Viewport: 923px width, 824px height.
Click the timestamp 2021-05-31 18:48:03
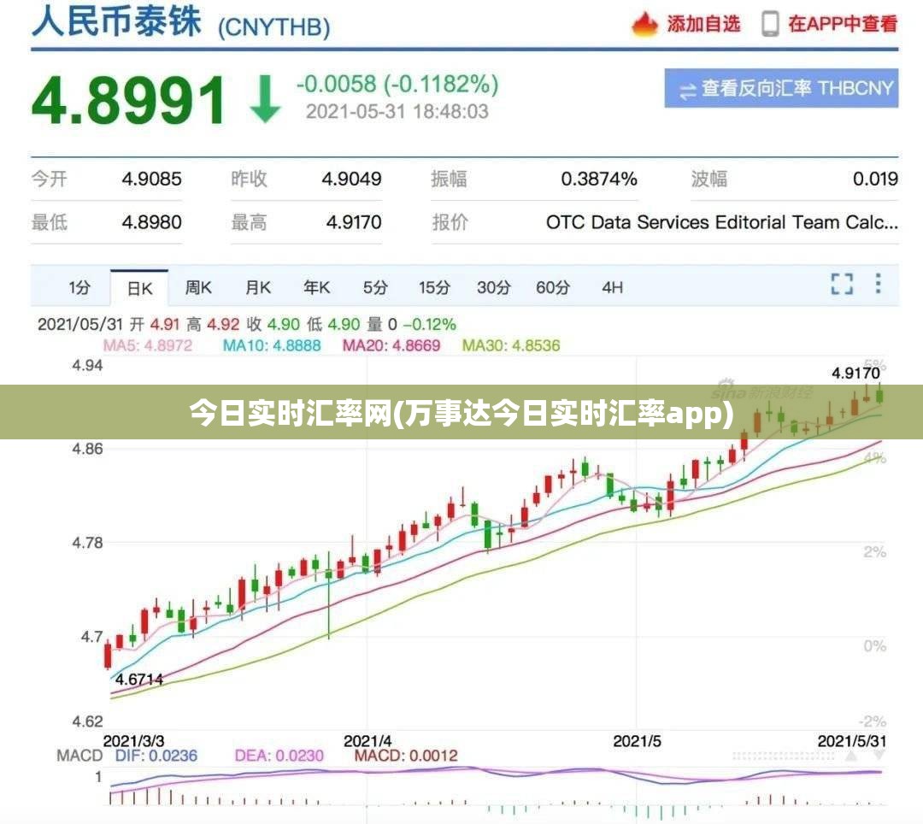click(397, 112)
